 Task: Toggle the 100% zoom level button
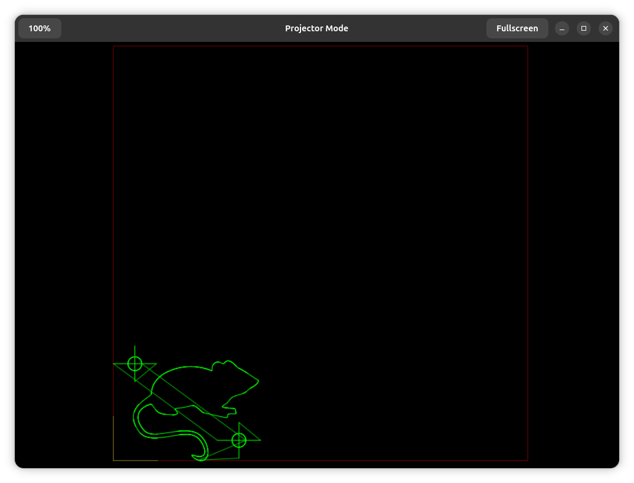click(x=39, y=28)
